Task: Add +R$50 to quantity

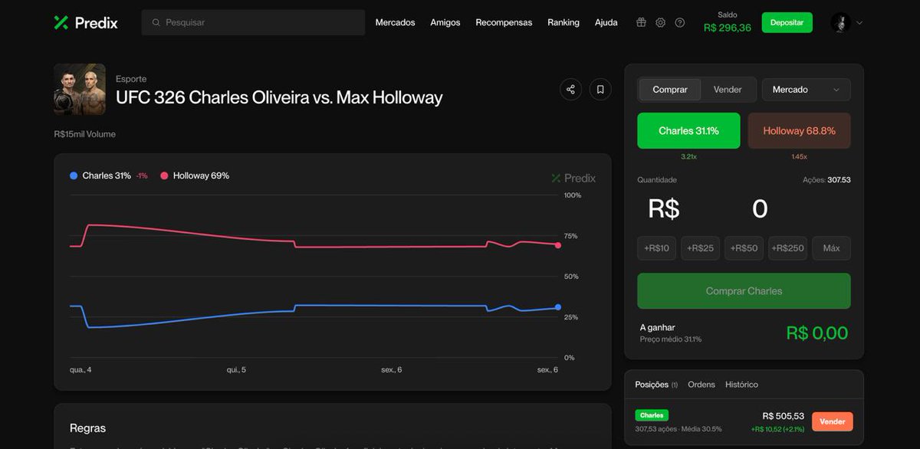Action: (744, 248)
